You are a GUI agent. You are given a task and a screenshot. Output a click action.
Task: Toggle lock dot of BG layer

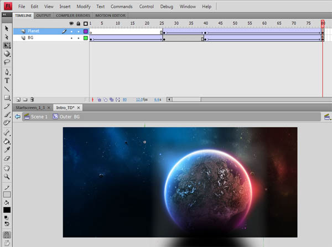point(78,38)
